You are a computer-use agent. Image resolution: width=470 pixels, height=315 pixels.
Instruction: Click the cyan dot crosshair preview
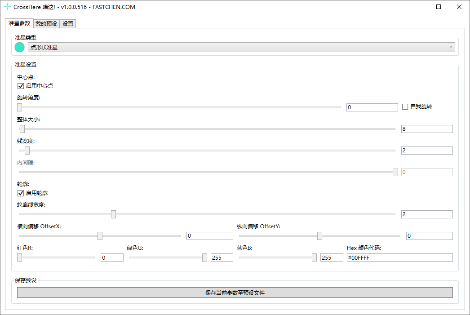point(19,47)
